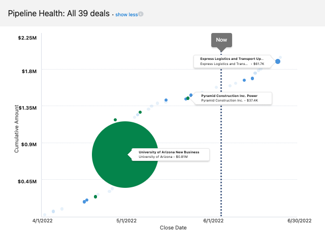Screen dimensions: 325x232
Task: Click the $1.35M axis label
Action: [28, 108]
